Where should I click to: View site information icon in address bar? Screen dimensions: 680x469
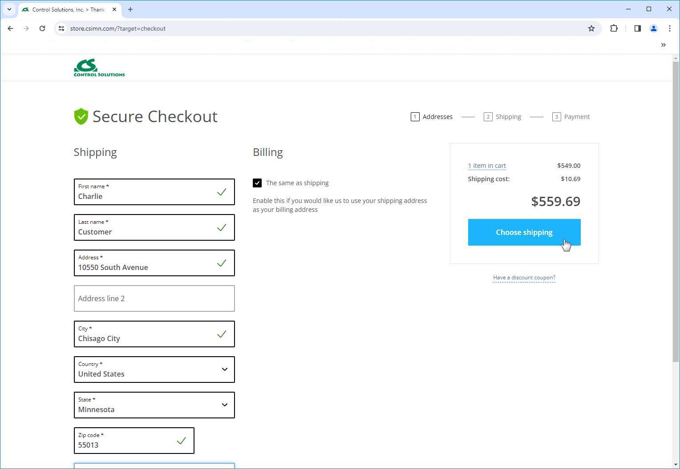pos(61,28)
